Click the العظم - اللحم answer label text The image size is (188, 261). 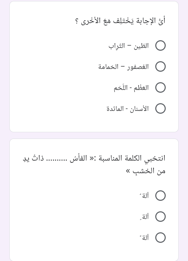pyautogui.click(x=131, y=88)
